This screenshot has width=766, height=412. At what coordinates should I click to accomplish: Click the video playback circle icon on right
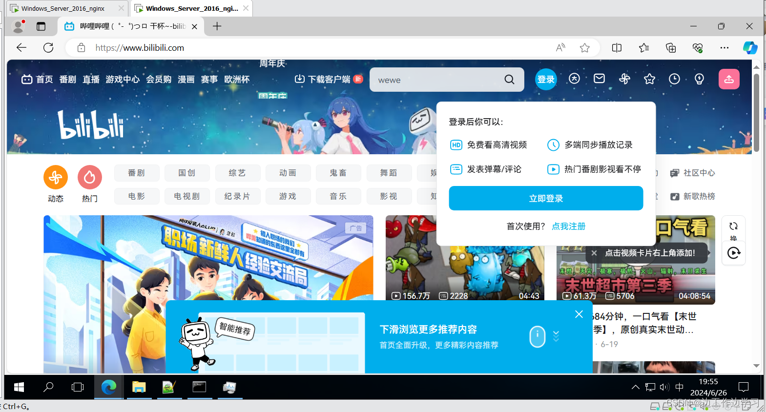coord(734,253)
